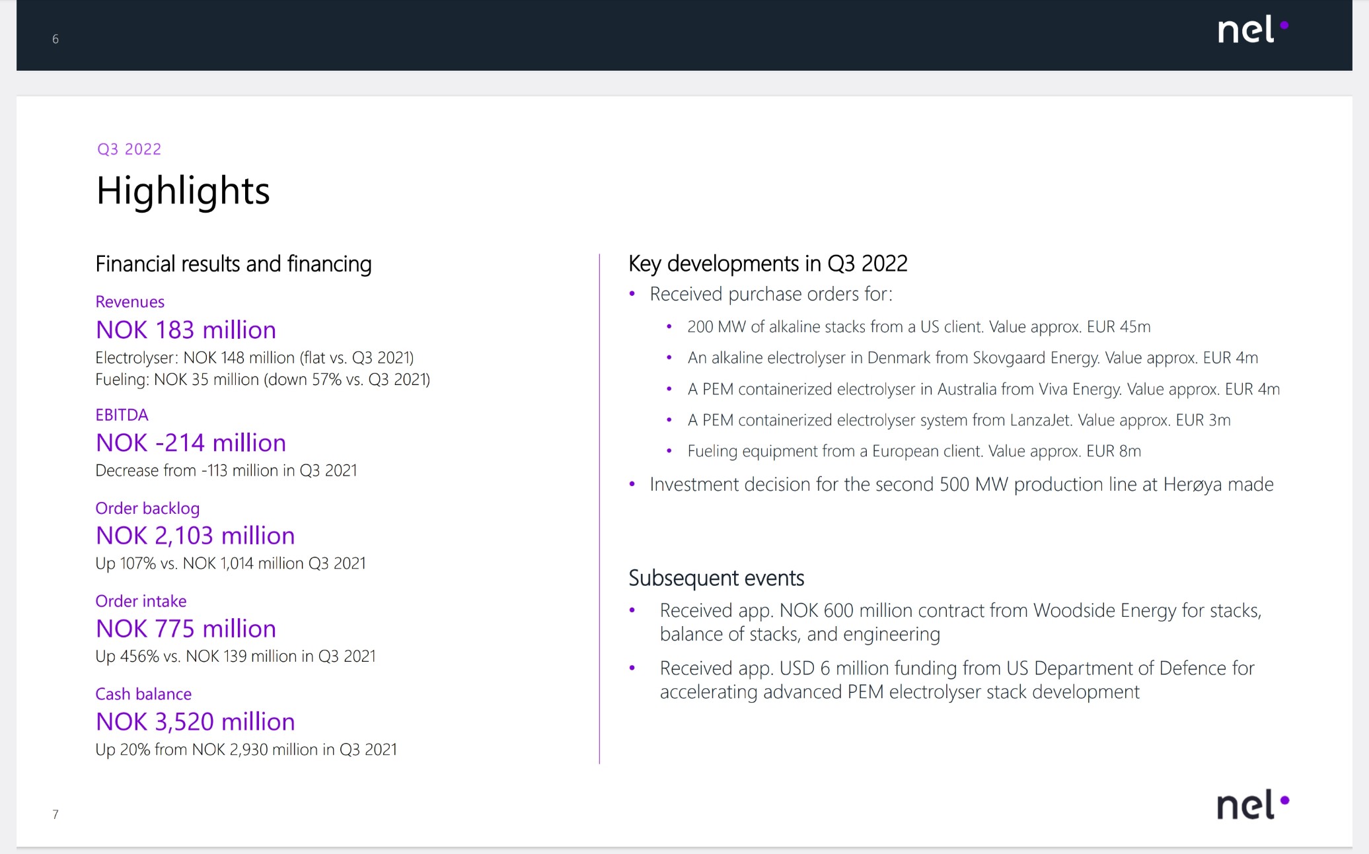Click the NOK 3,520 million figure
The image size is (1369, 854).
pos(195,722)
